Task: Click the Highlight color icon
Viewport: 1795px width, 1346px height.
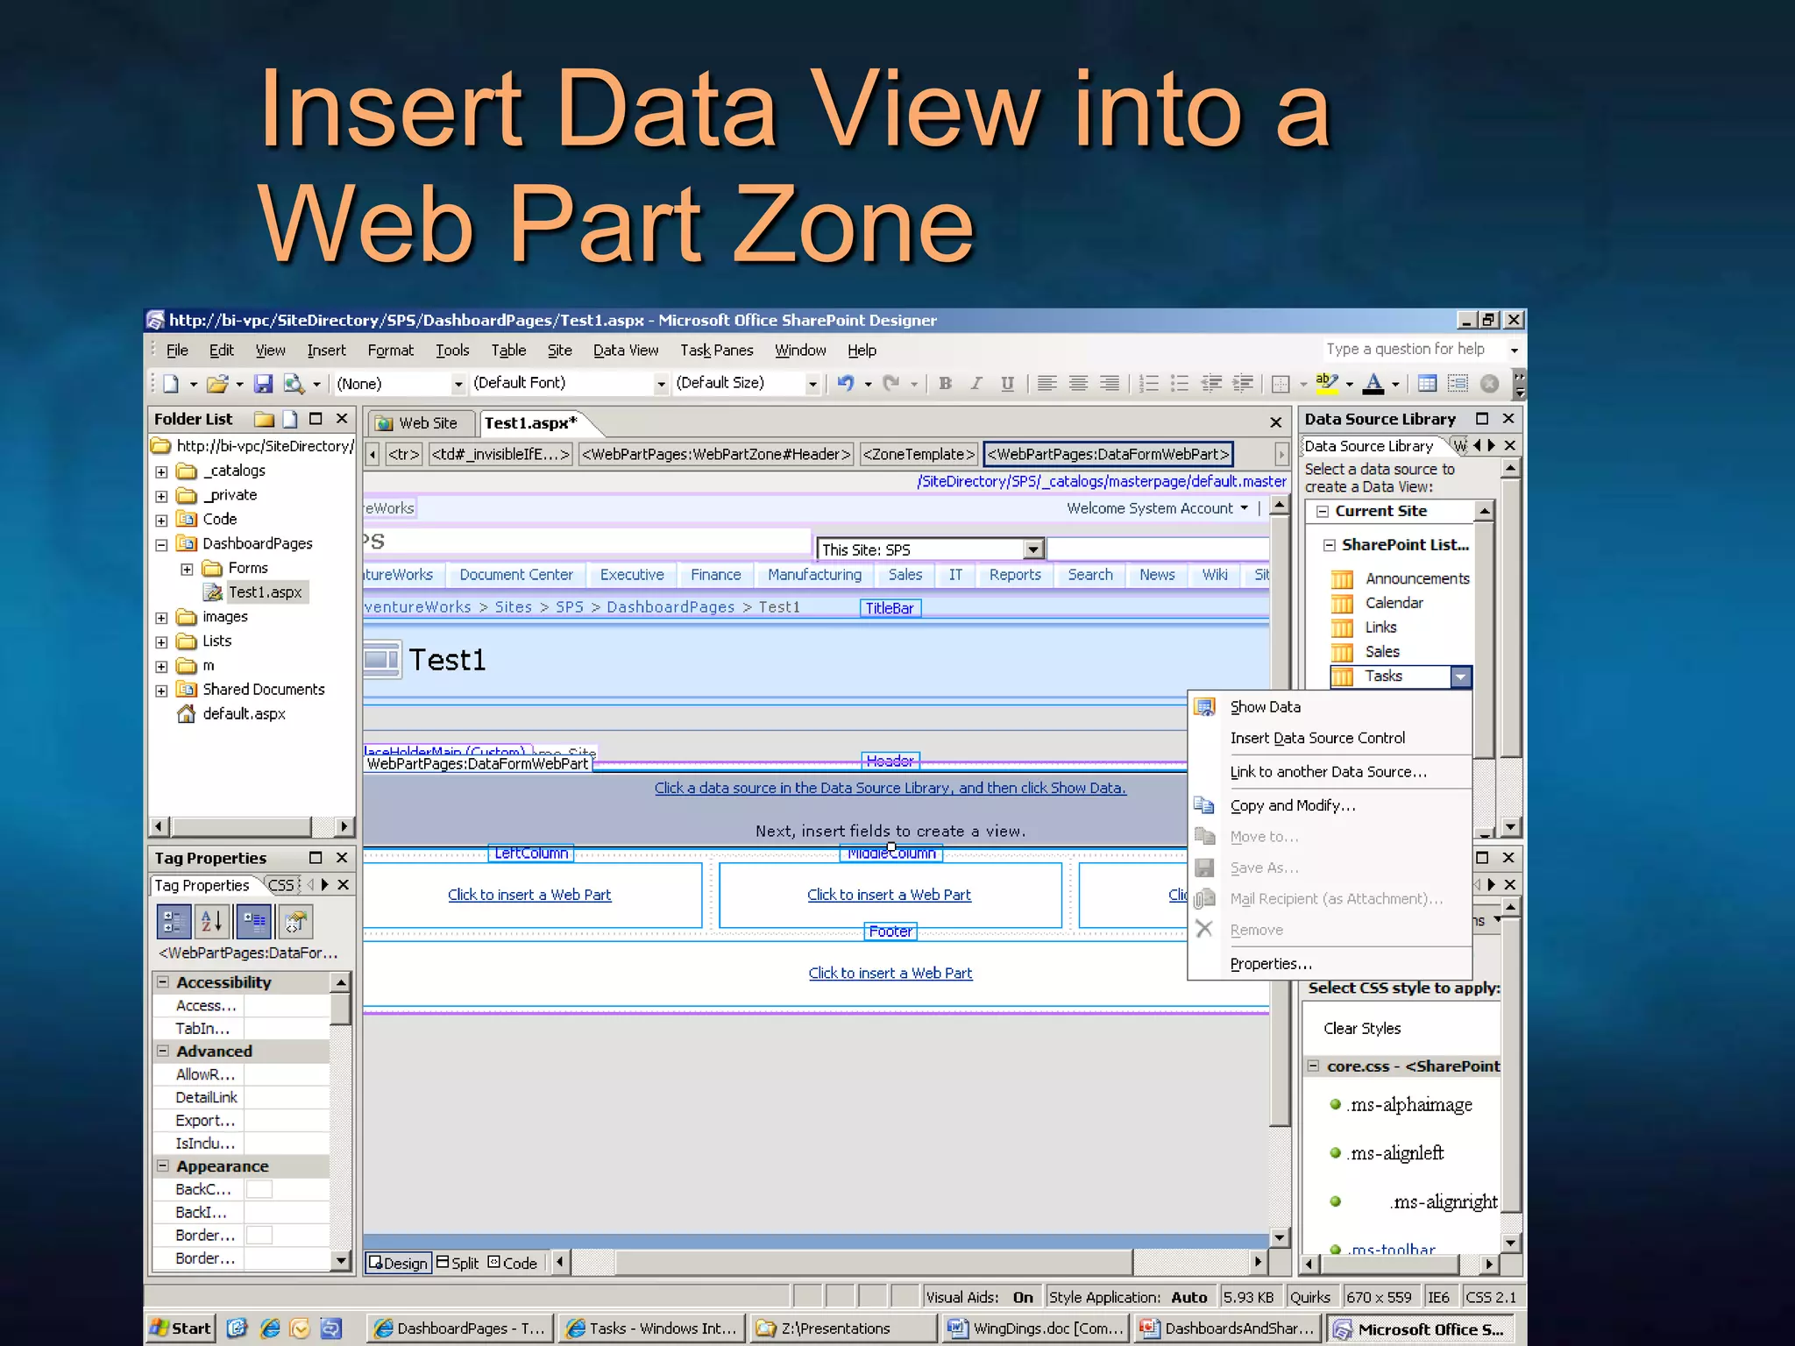Action: (1327, 384)
